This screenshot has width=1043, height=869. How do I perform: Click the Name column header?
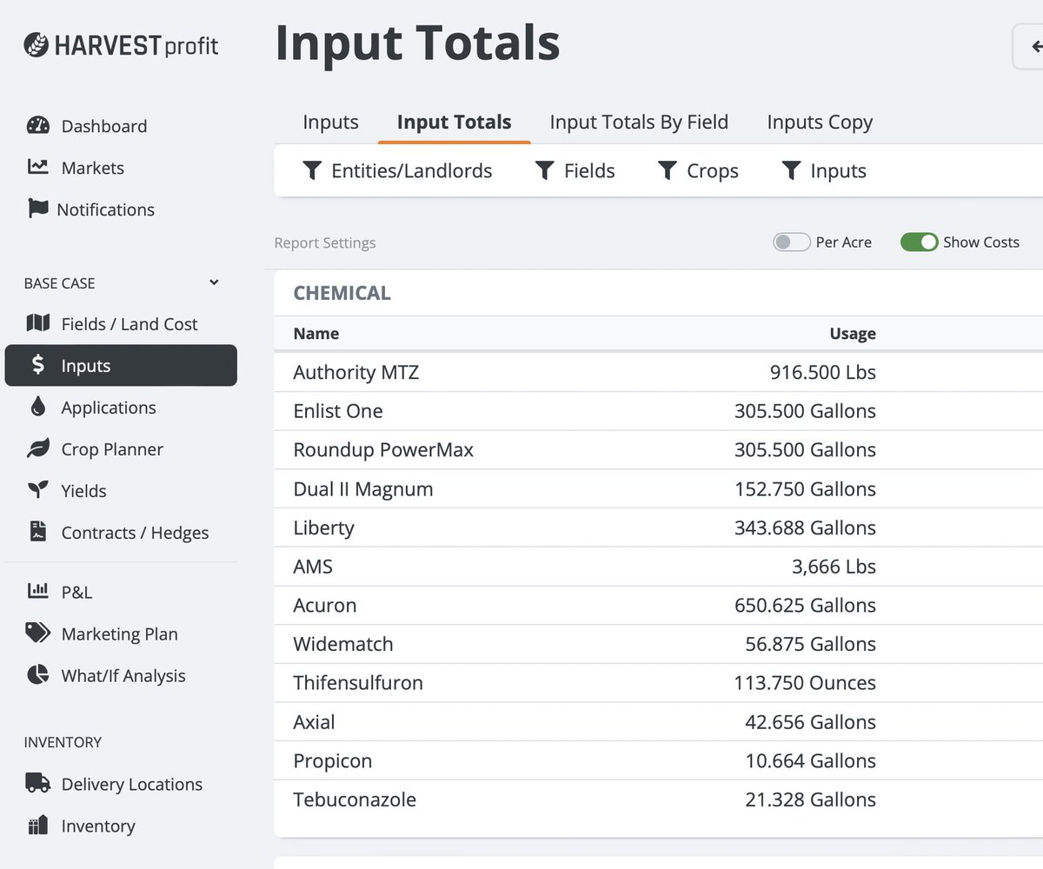[316, 334]
